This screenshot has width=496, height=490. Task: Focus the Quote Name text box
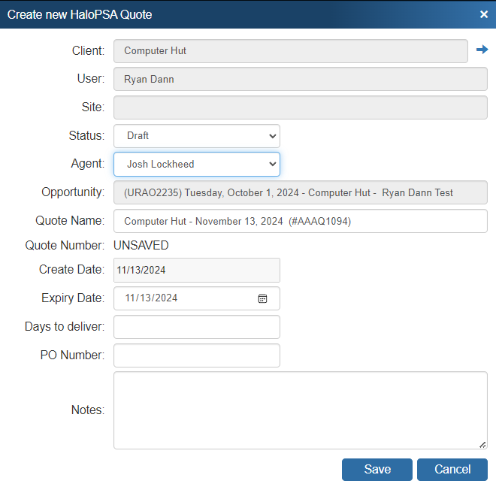coord(300,222)
